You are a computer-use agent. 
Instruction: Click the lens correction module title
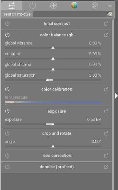pyautogui.click(x=57, y=156)
